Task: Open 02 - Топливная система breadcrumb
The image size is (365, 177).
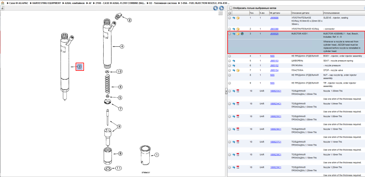Action: (164, 4)
